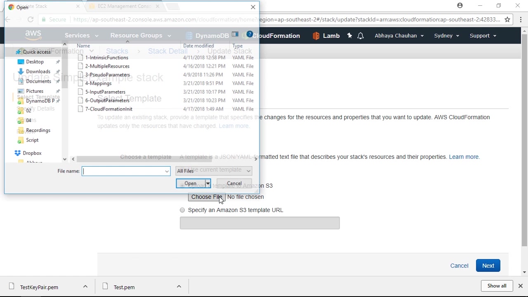This screenshot has height=297, width=528.
Task: Select Documents in the navigation pane
Action: pyautogui.click(x=38, y=81)
